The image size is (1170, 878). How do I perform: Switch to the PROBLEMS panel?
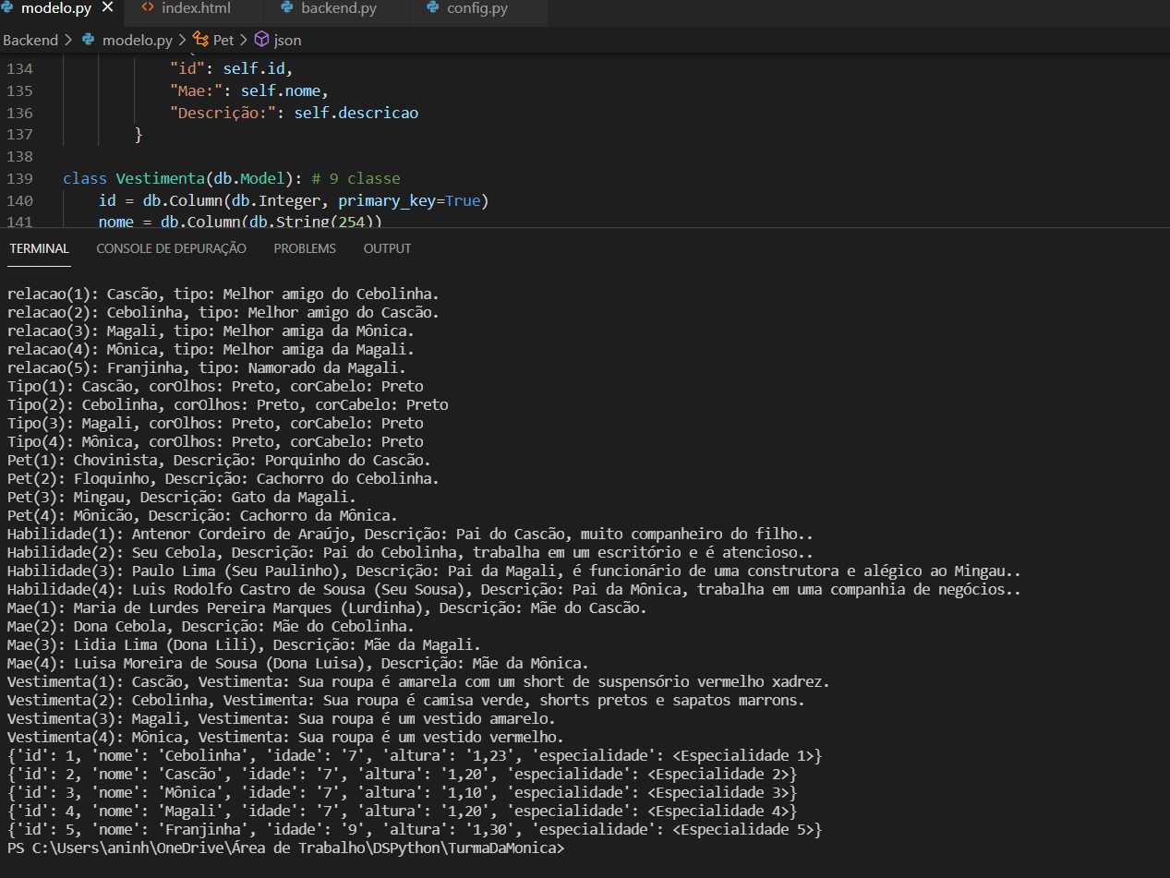305,247
